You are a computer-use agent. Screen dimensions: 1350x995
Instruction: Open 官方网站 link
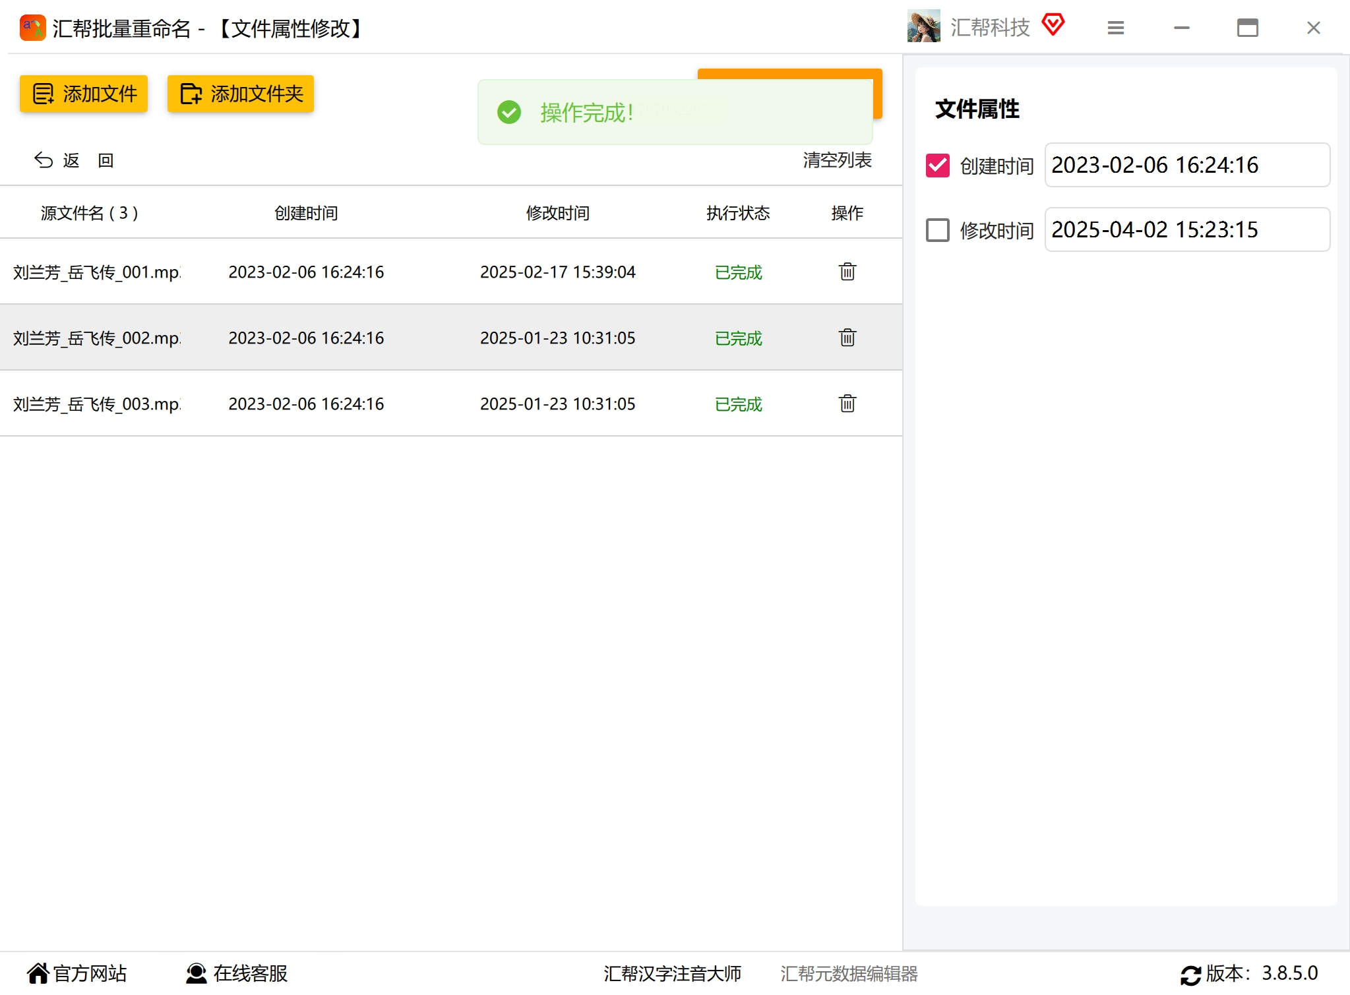(x=77, y=973)
